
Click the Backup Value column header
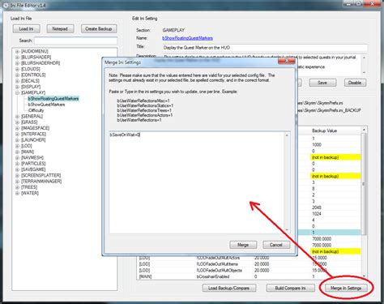point(335,131)
